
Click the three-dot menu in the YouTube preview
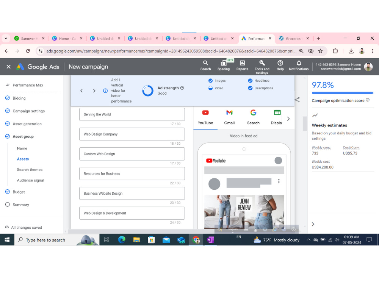click(279, 181)
